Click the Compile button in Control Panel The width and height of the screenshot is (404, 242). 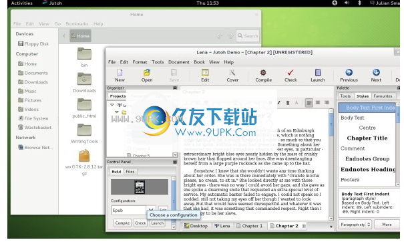tap(122, 223)
